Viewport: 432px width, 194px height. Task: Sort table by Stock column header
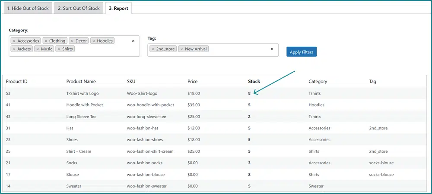coord(254,81)
